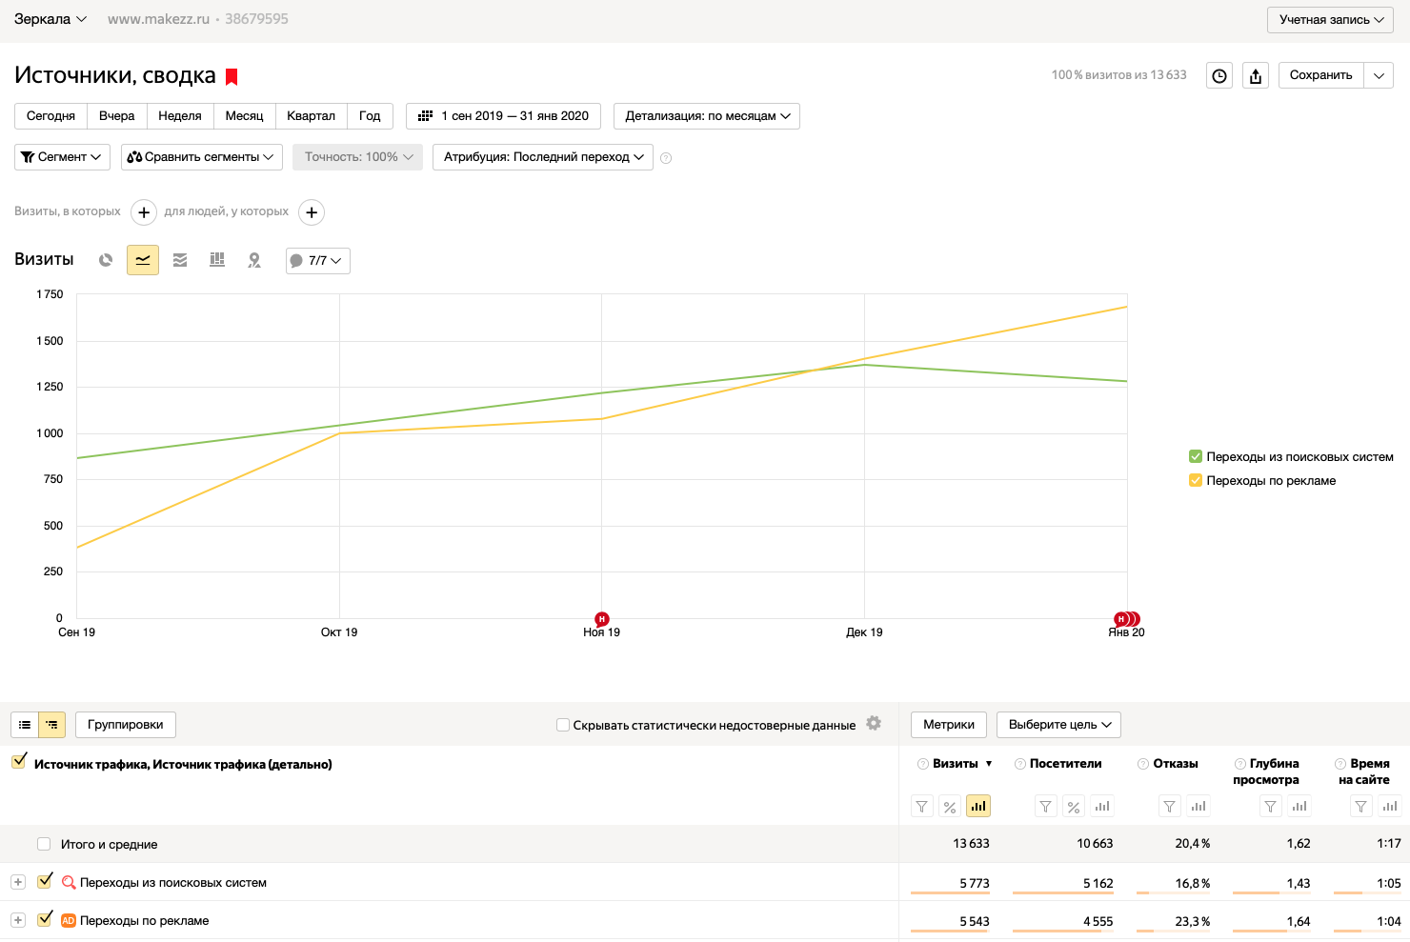Open the 7/7 annotations dropdown
Image resolution: width=1410 pixels, height=942 pixels.
(318, 261)
